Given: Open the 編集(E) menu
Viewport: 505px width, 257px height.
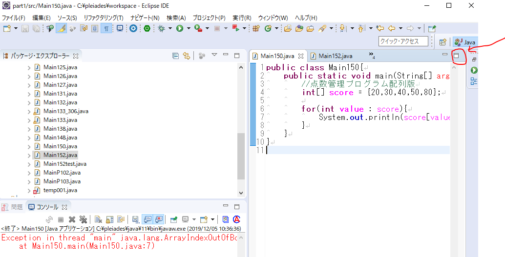Looking at the screenshot, I should 41,18.
